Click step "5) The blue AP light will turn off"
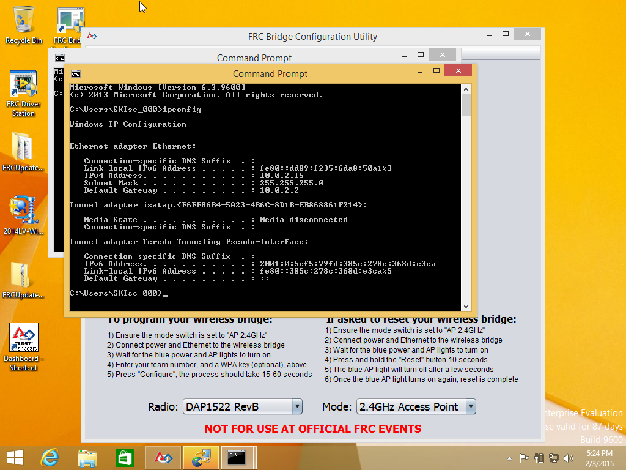This screenshot has height=470, width=626. pos(409,370)
